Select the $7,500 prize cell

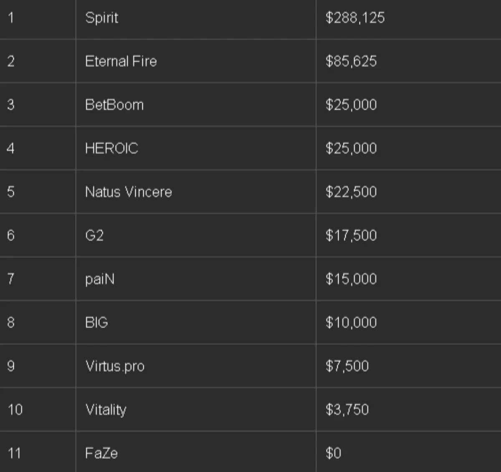(x=347, y=366)
